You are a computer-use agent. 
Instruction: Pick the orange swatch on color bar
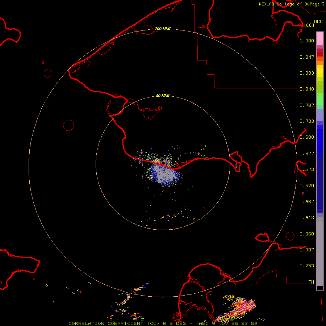pyautogui.click(x=320, y=63)
